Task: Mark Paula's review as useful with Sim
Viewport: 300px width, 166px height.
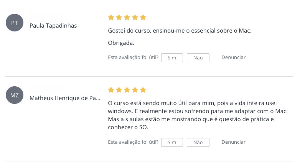Action: click(x=172, y=58)
